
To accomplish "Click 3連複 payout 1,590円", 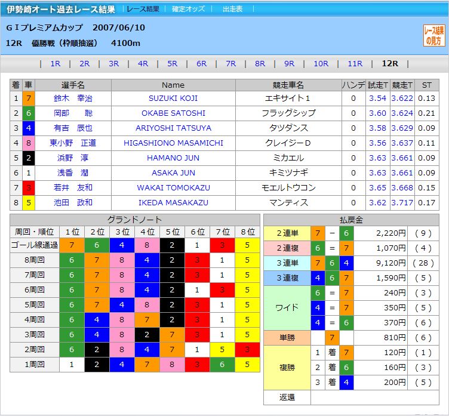I will 391,278.
